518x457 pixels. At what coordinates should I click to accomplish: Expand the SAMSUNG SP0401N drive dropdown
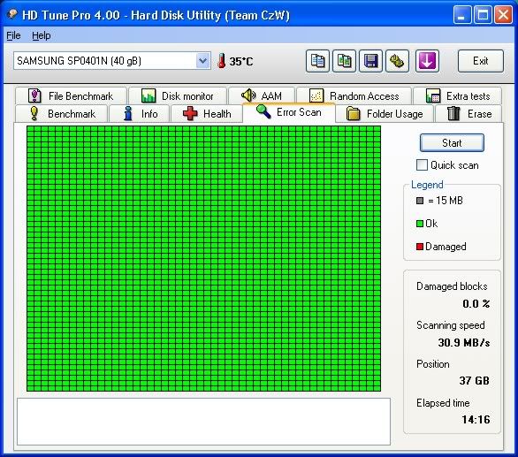[202, 61]
